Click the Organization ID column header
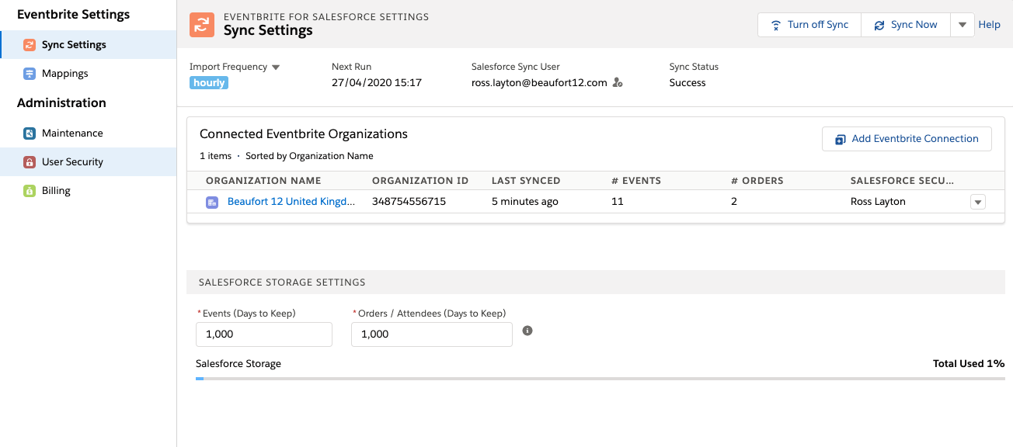 [x=420, y=181]
